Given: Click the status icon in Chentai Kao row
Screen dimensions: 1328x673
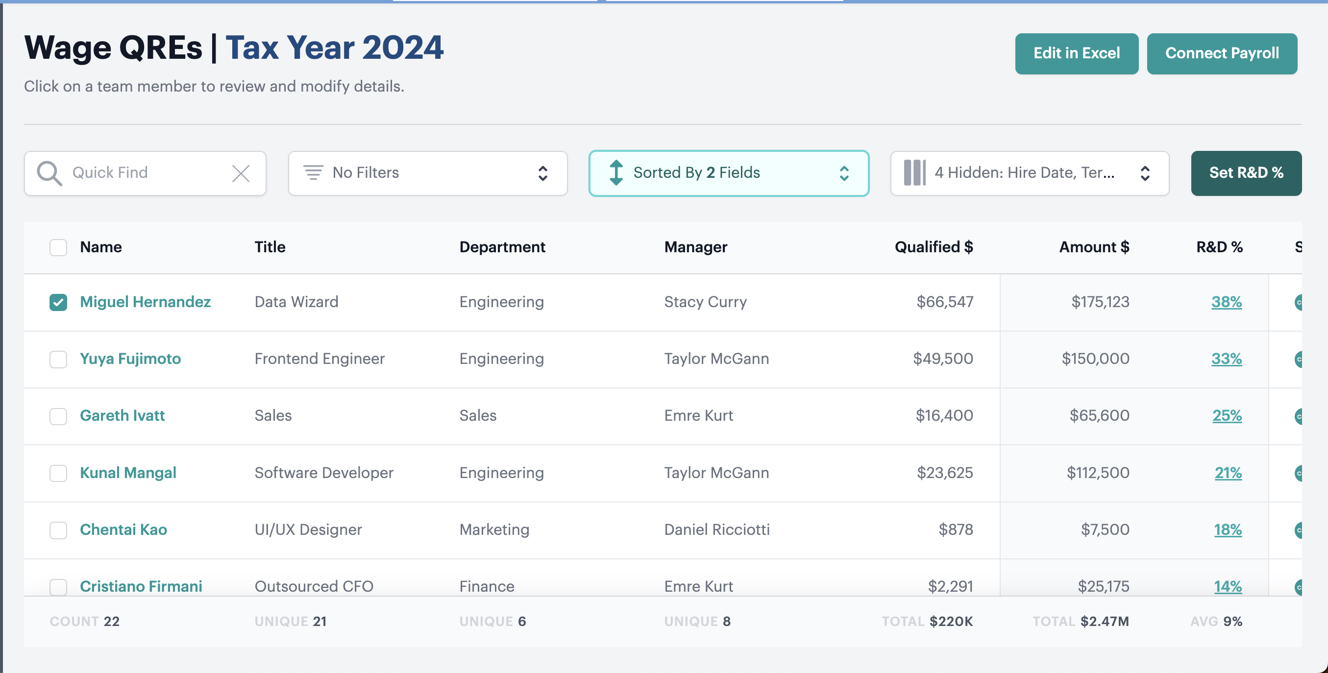Looking at the screenshot, I should (1299, 530).
